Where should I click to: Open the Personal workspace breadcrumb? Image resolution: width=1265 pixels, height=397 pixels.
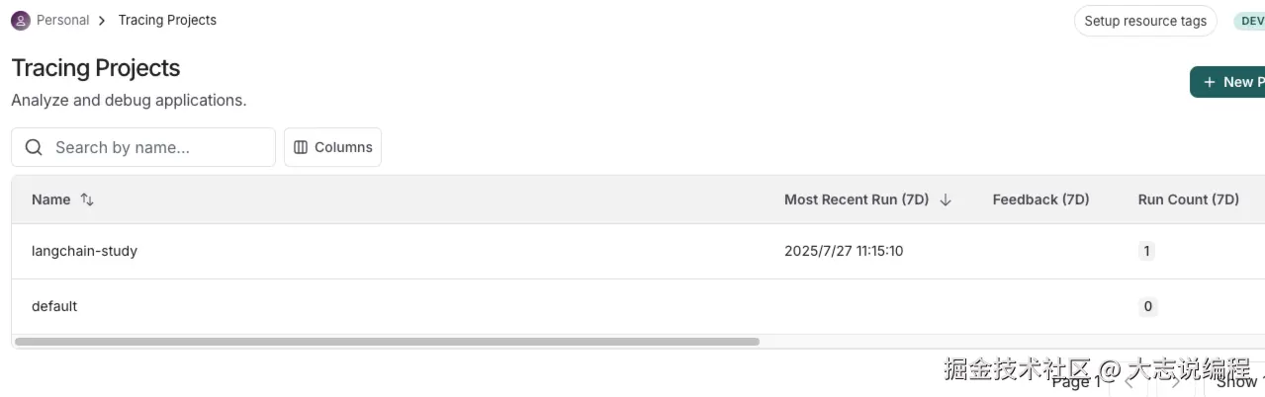tap(62, 21)
